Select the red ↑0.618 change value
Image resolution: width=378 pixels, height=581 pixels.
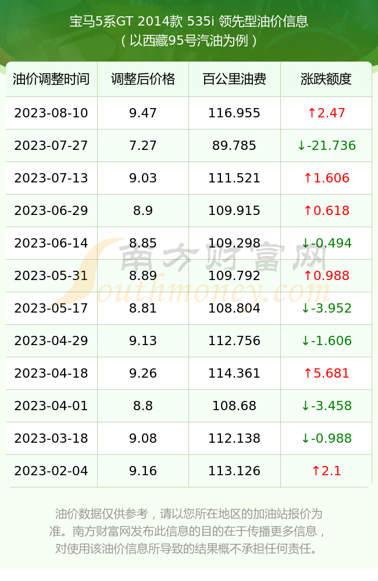[326, 211]
